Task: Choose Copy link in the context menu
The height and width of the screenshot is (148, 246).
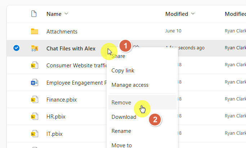Action: coord(123,71)
